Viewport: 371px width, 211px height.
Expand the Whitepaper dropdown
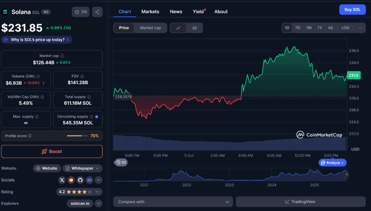82,168
